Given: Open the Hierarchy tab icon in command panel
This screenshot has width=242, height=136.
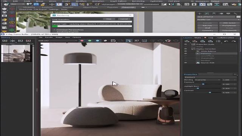Looking at the screenshot, I should [214, 14].
